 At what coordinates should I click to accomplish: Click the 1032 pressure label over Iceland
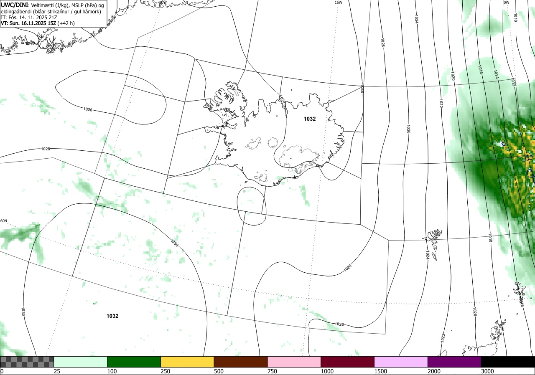pos(310,119)
